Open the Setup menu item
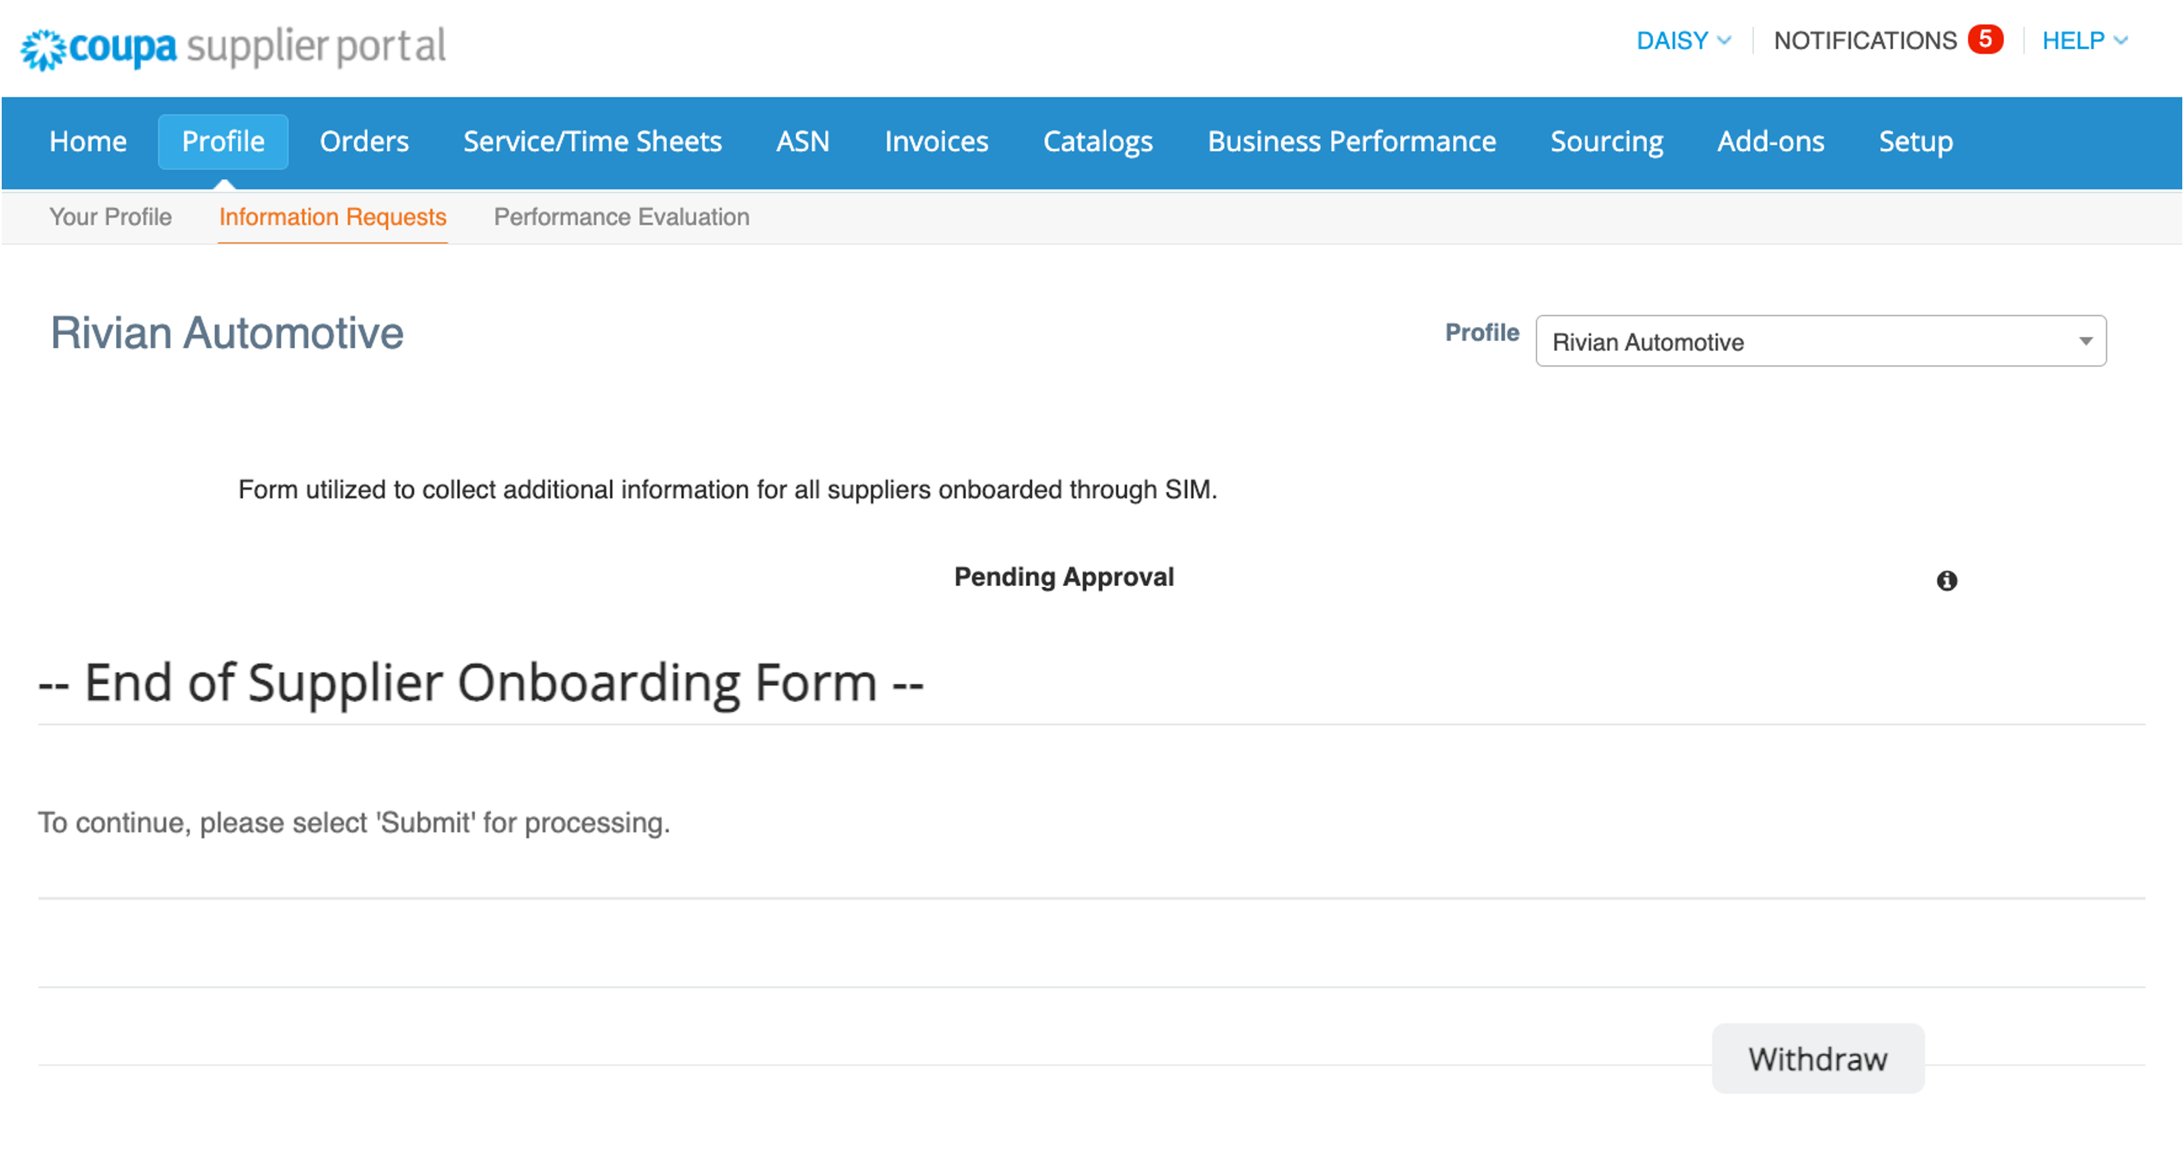The height and width of the screenshot is (1162, 2184). tap(1915, 142)
